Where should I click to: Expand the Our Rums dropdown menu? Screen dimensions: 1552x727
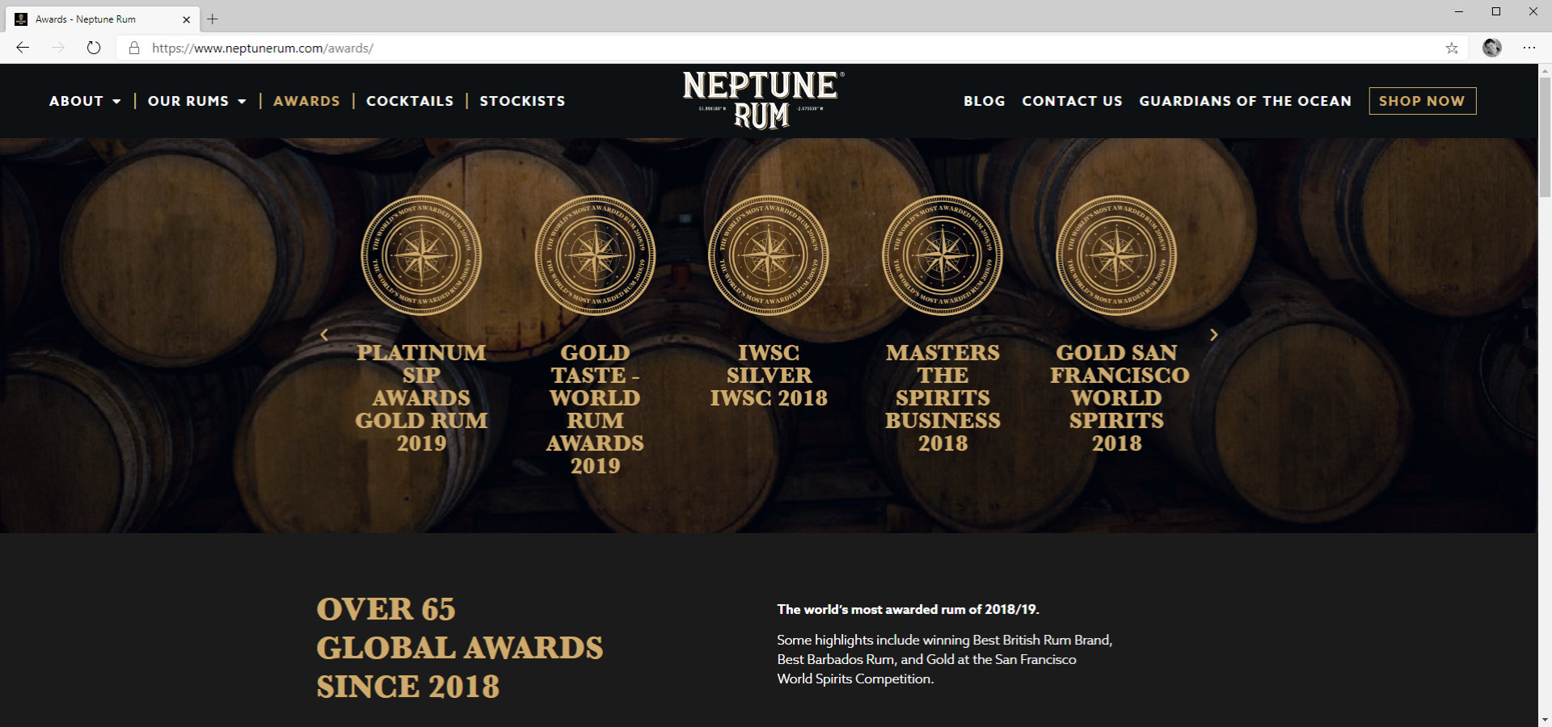[x=196, y=101]
